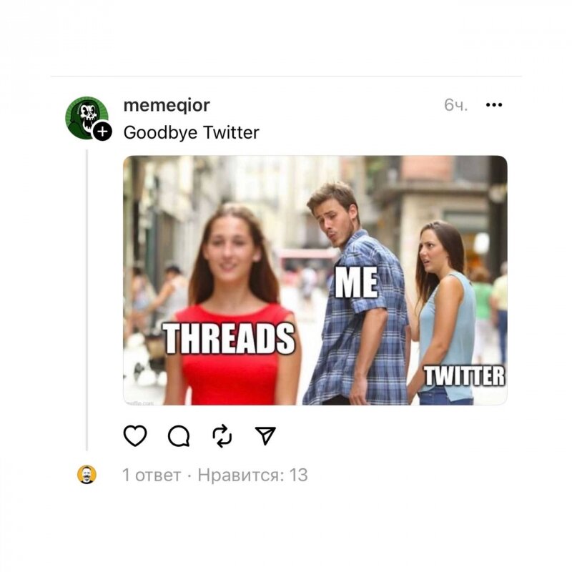Show the likes list "Нравится: 13"
The width and height of the screenshot is (572, 572).
253,475
